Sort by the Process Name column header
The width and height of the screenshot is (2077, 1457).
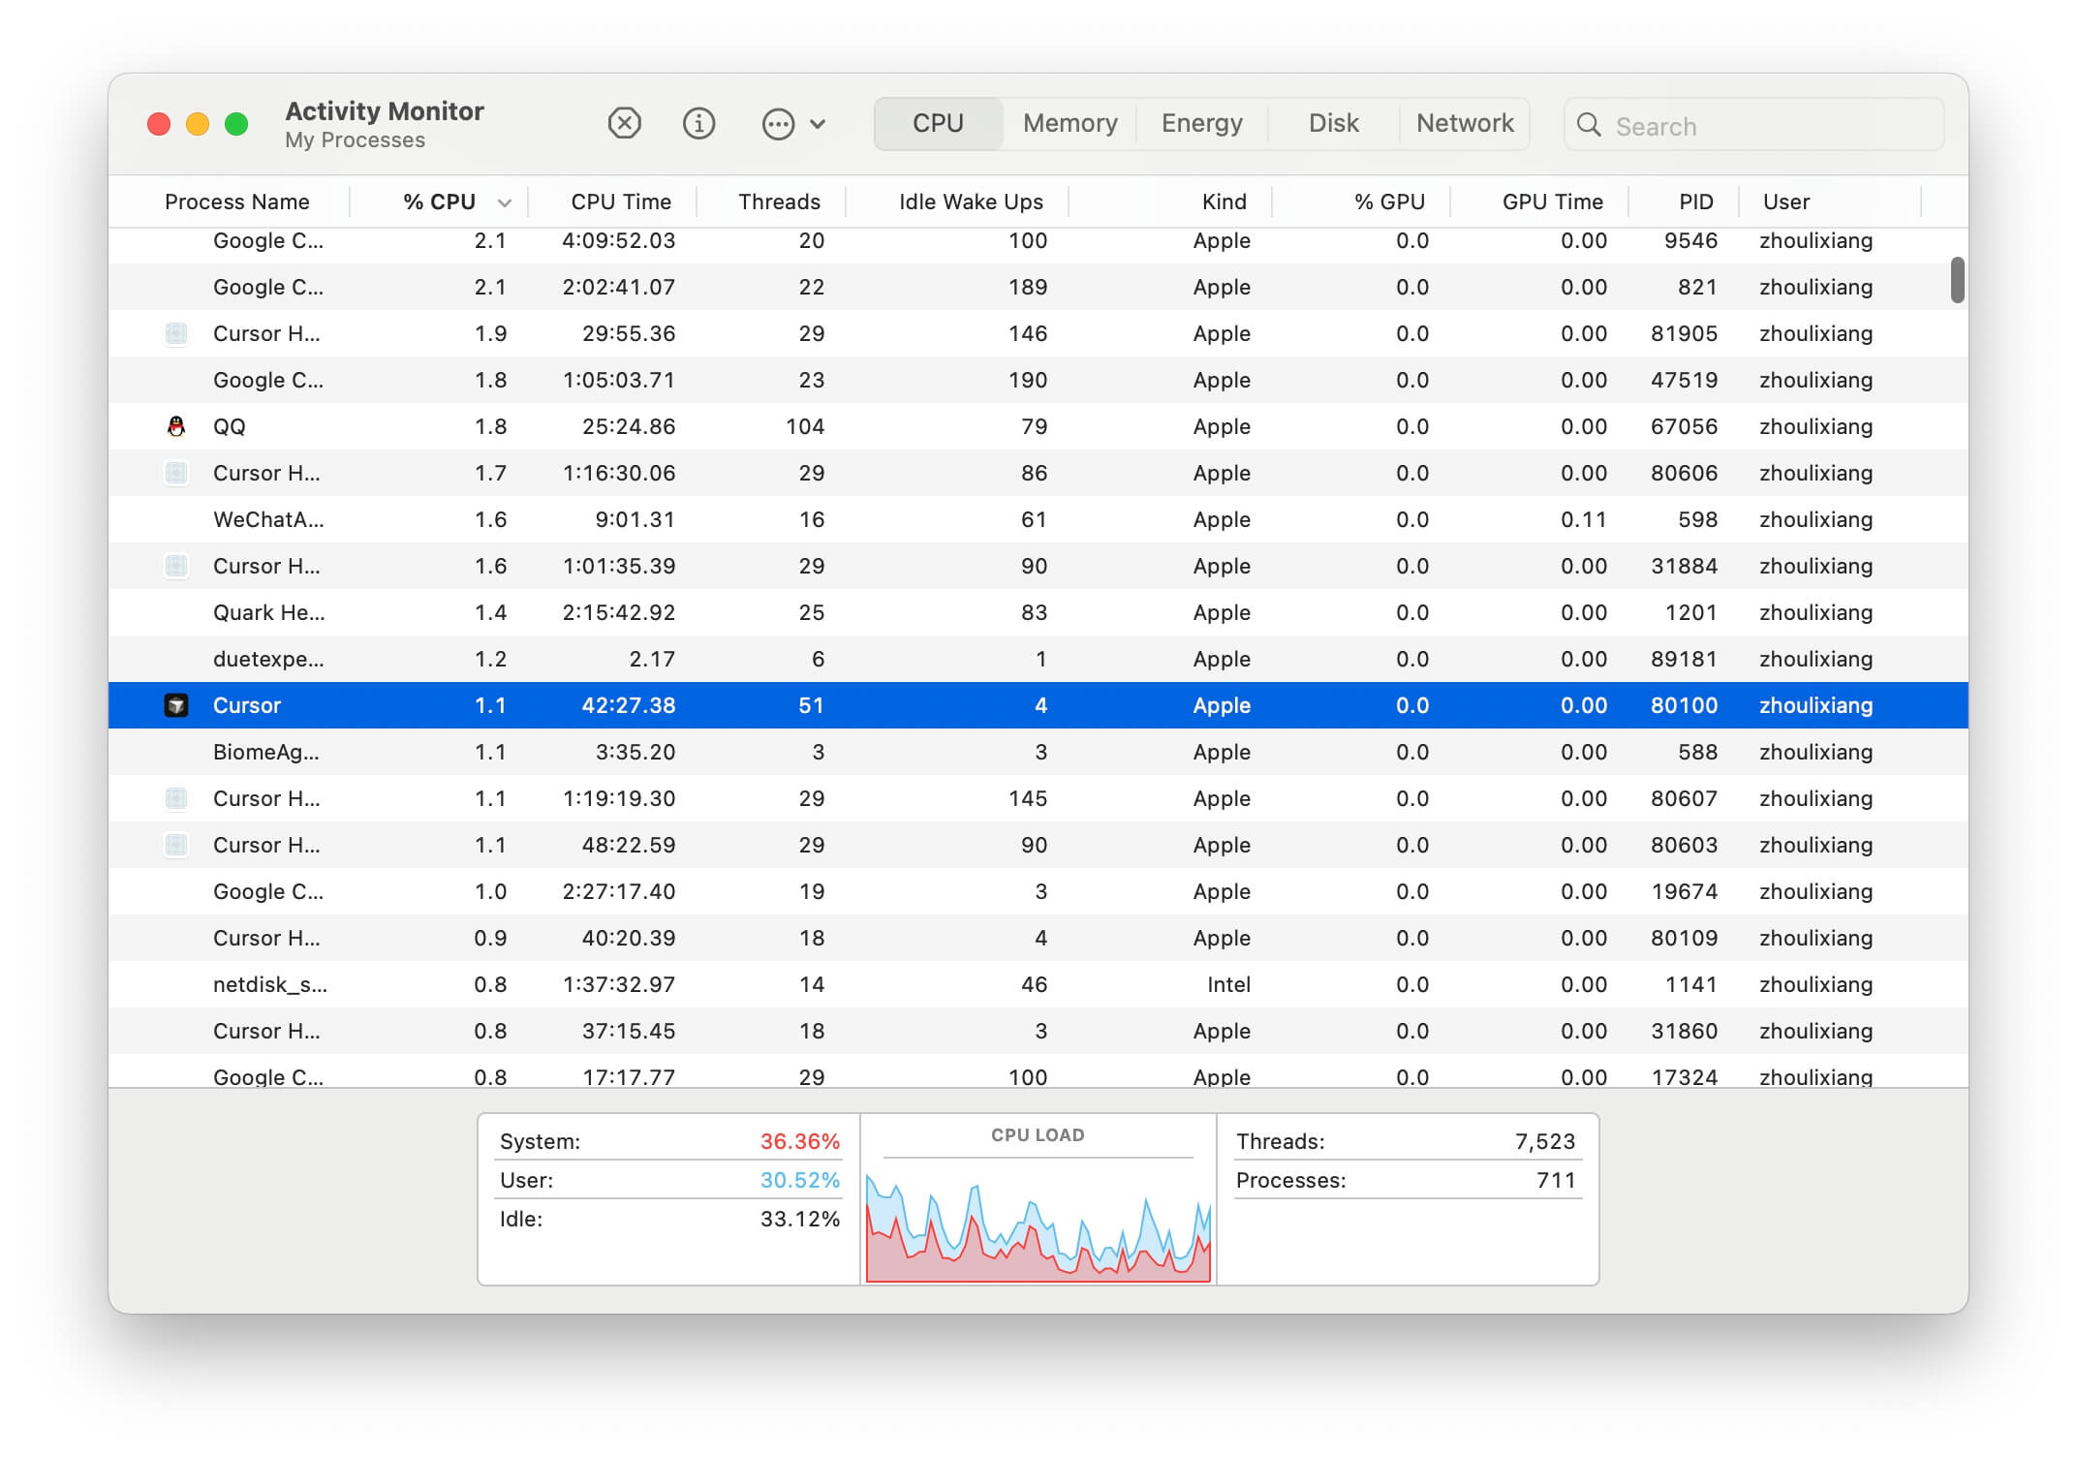(237, 201)
